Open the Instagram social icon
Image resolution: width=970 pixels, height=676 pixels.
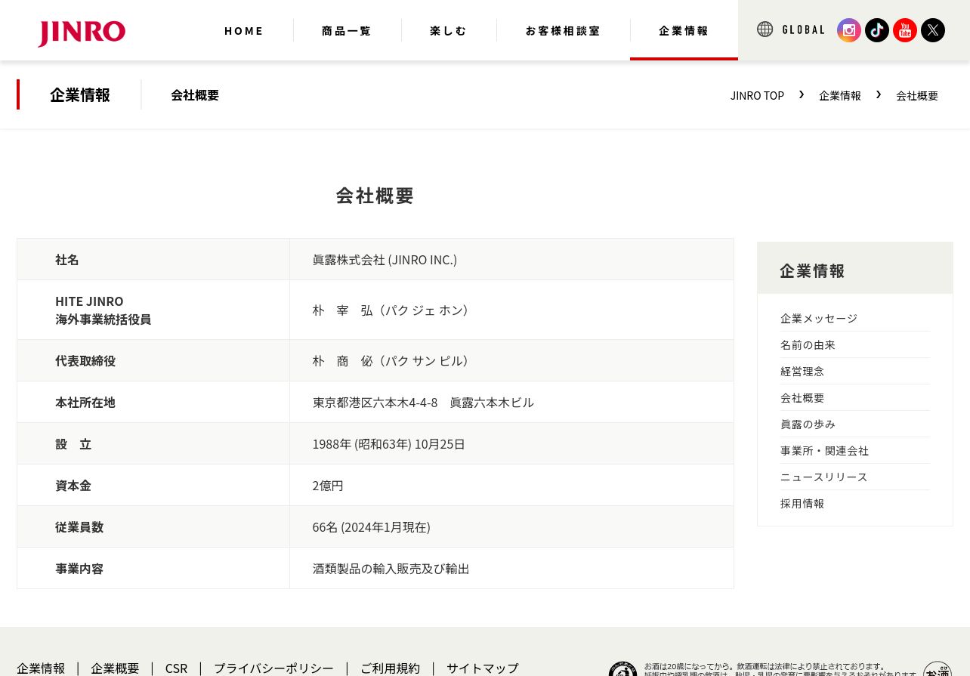tap(849, 30)
